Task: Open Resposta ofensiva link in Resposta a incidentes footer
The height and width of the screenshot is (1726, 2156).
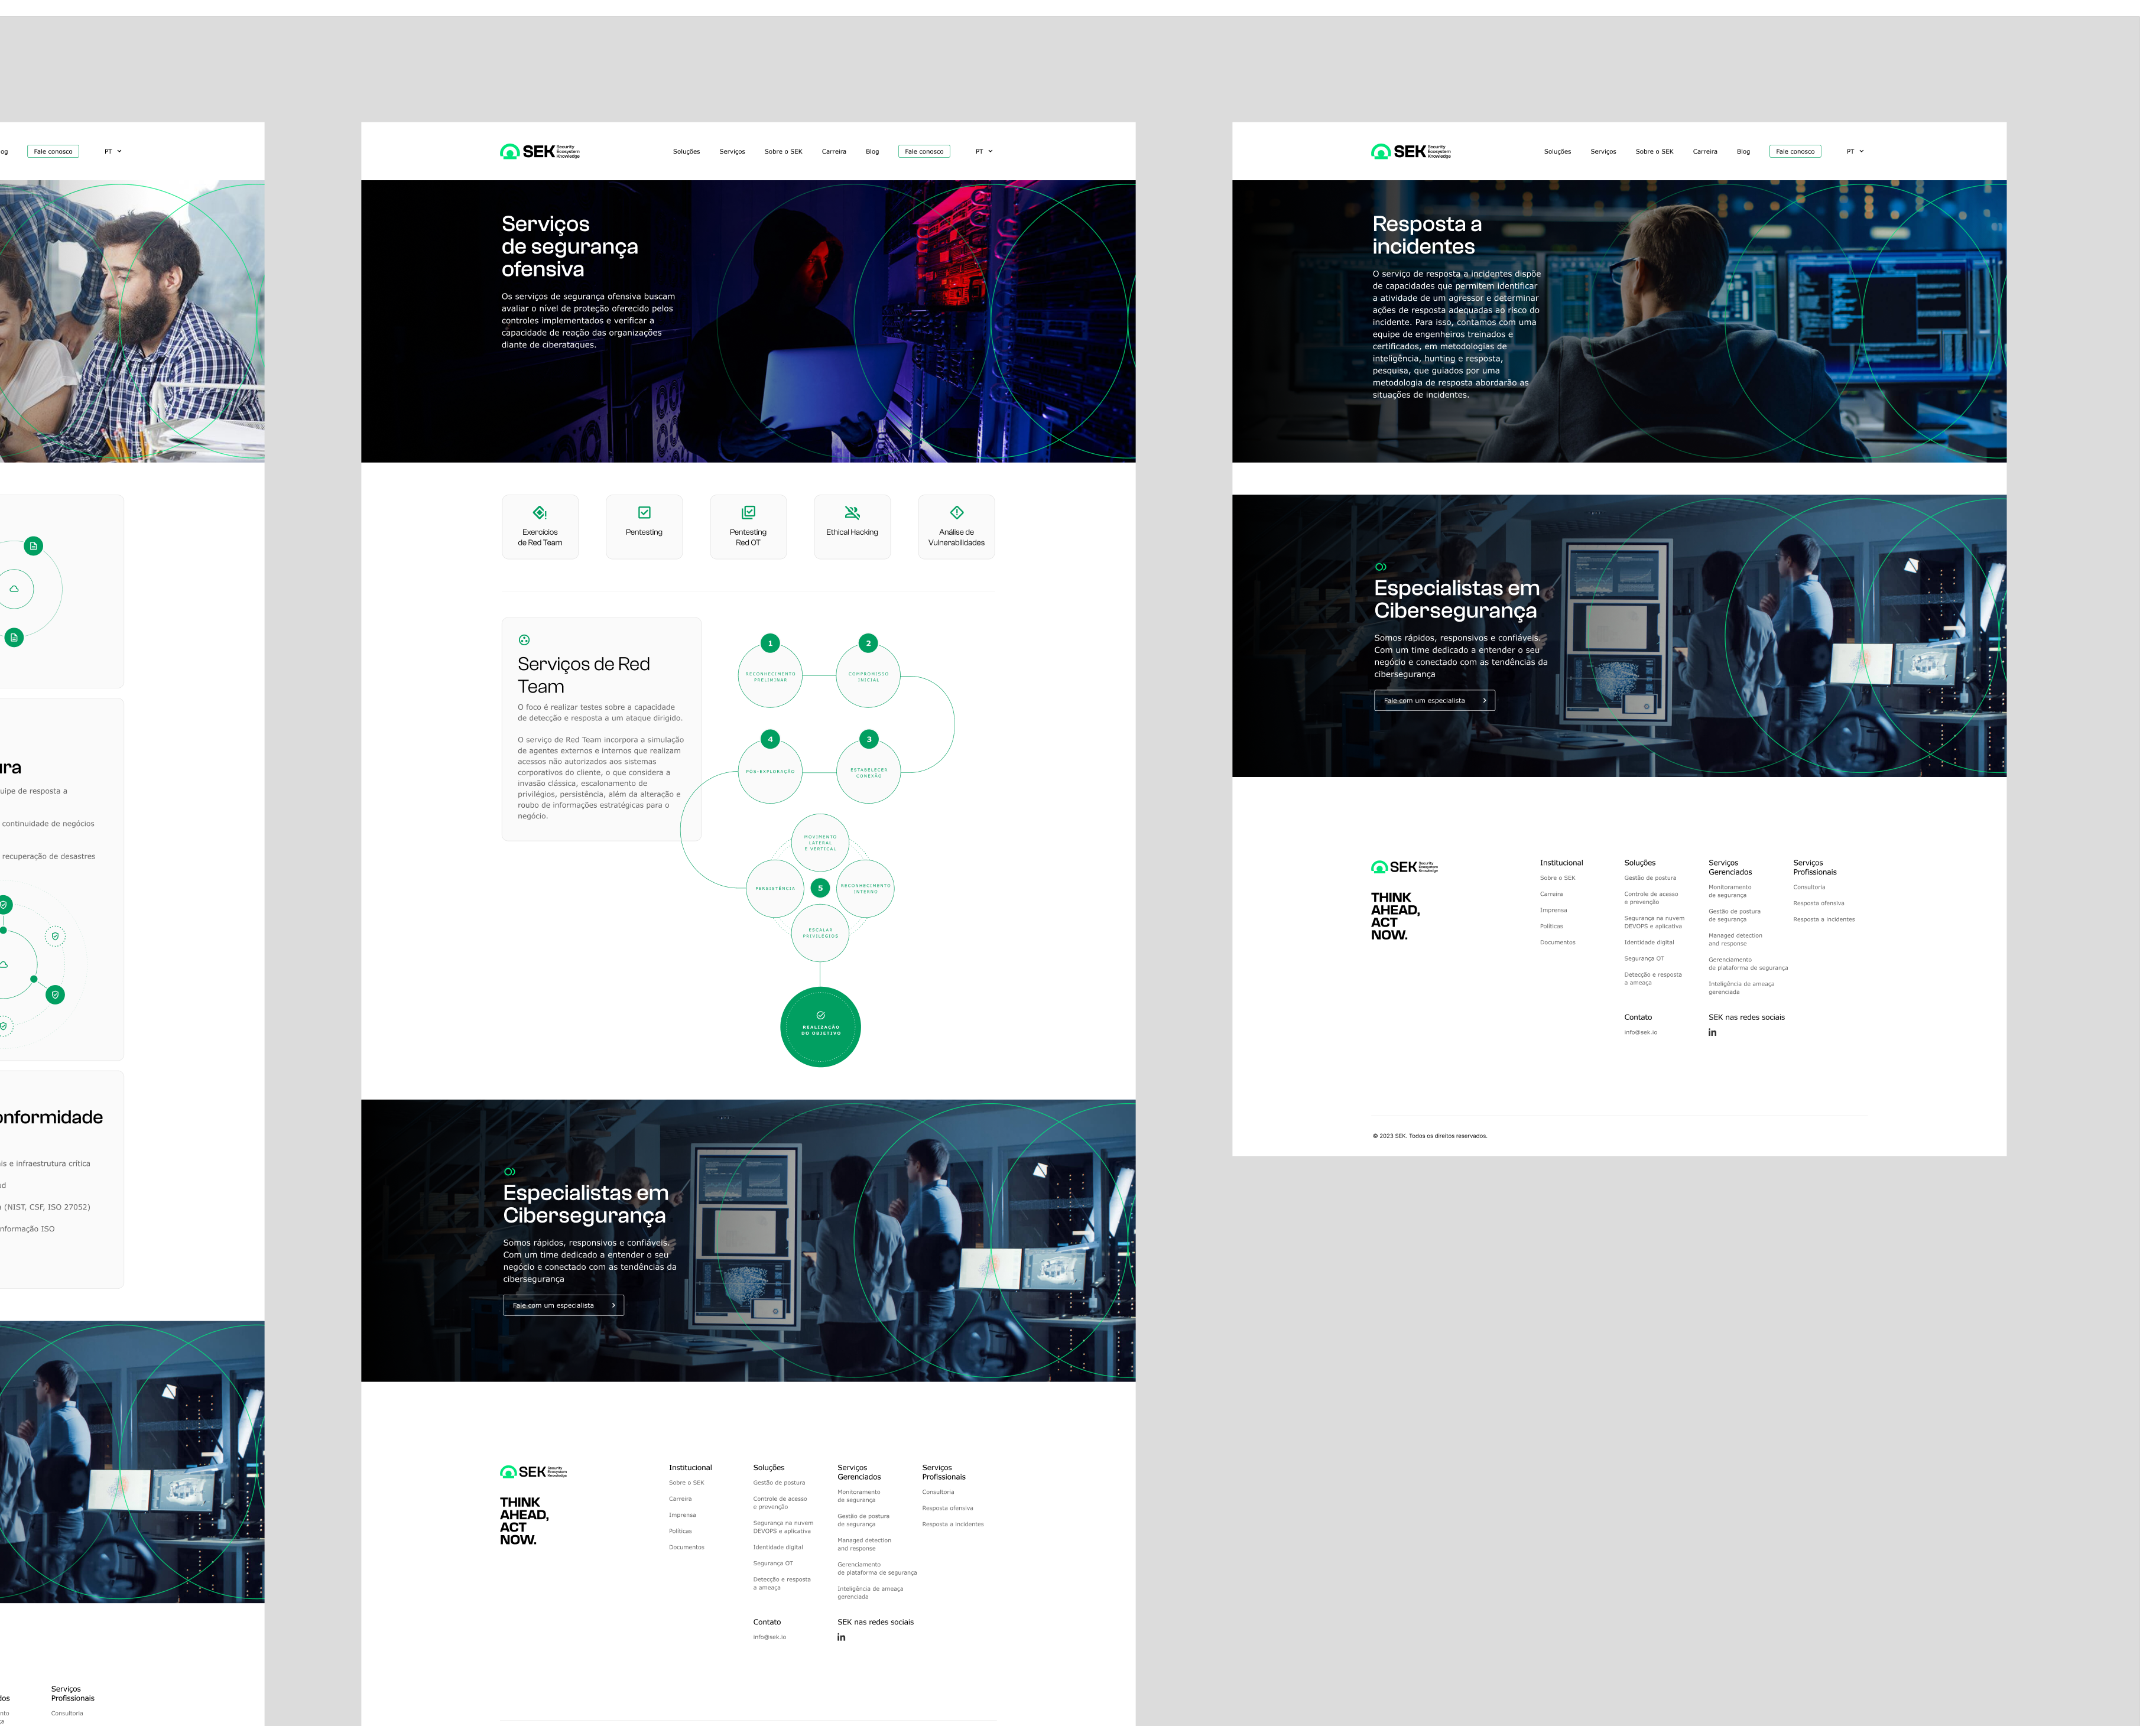Action: (1818, 904)
